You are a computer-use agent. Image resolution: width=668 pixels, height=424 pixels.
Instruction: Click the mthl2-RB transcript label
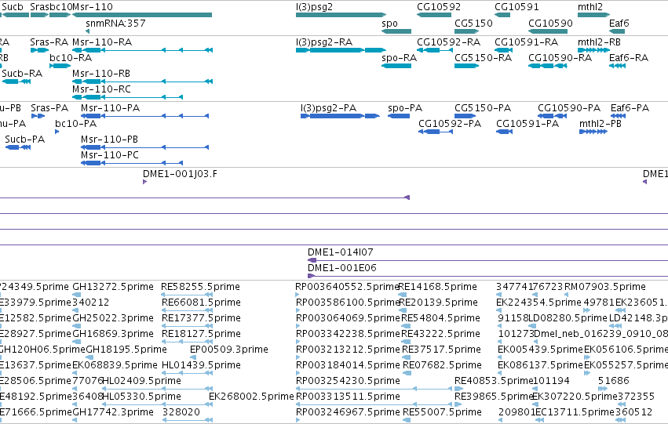click(599, 42)
